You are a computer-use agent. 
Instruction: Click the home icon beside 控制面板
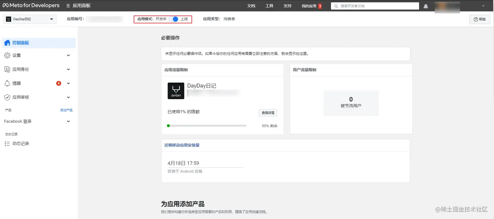coord(7,43)
